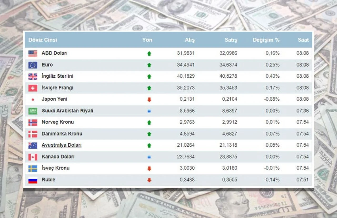Screen dimensions: 337x218
Task: Click the Suudi Arabistan Riyali flag icon
Action: click(x=32, y=111)
